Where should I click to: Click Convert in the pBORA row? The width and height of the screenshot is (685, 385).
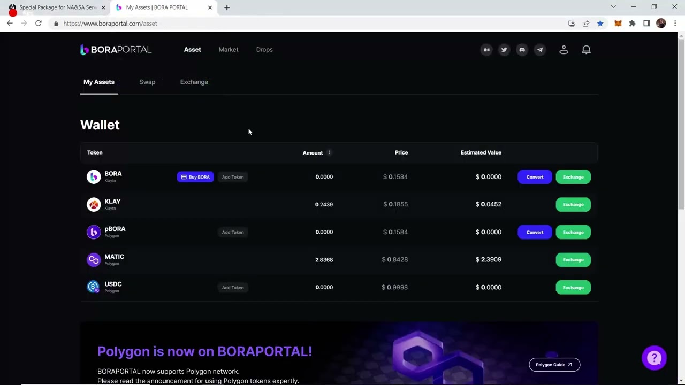(535, 232)
